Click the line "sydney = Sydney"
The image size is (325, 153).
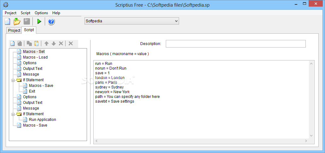pos(109,88)
